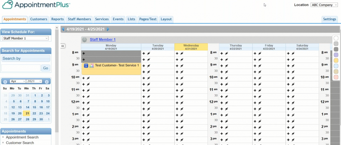Click lightning bolt at Friday 9 am
The height and width of the screenshot is (145, 341).
point(260,66)
